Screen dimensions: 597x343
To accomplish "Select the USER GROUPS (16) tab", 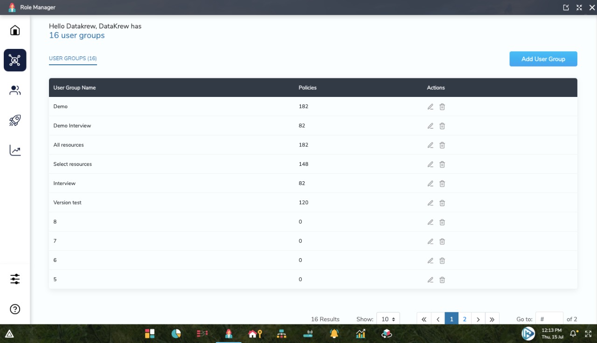I will click(73, 59).
